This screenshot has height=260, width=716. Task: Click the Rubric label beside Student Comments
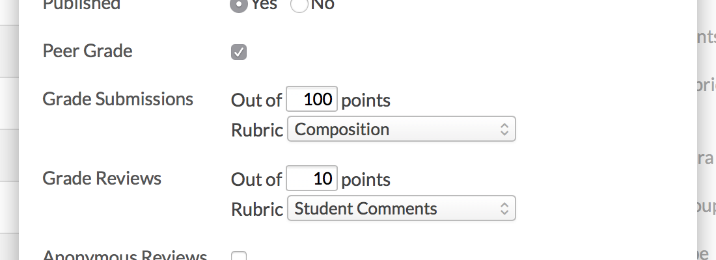coord(257,209)
